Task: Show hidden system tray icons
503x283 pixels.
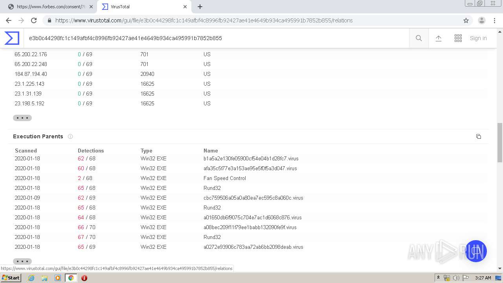Action: point(438,278)
